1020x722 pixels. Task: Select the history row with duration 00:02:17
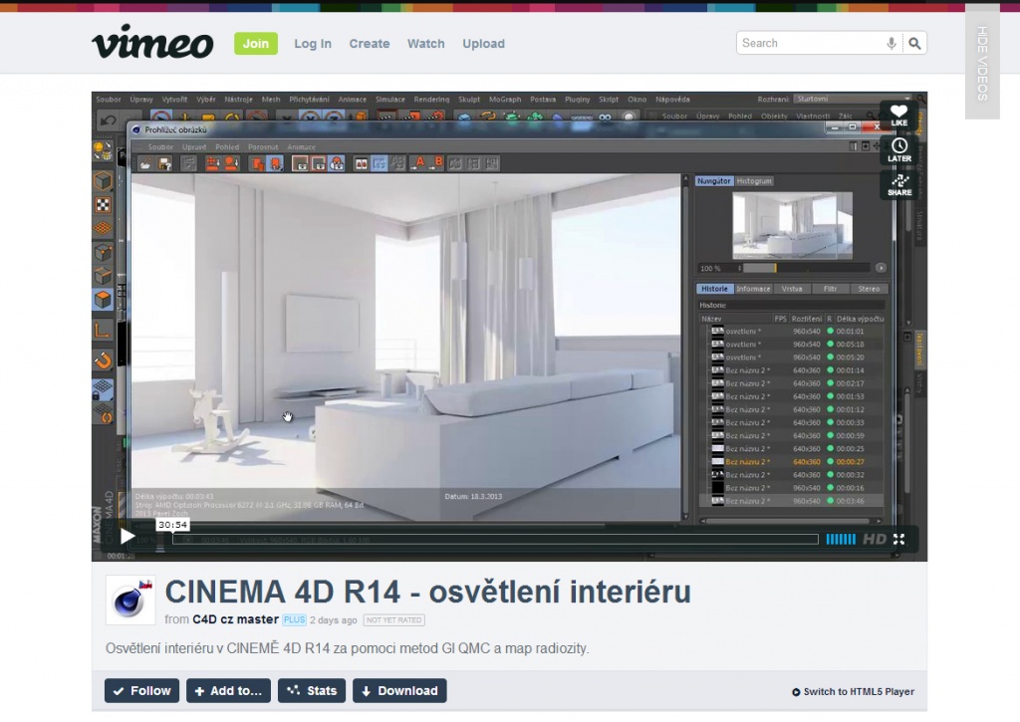click(792, 383)
